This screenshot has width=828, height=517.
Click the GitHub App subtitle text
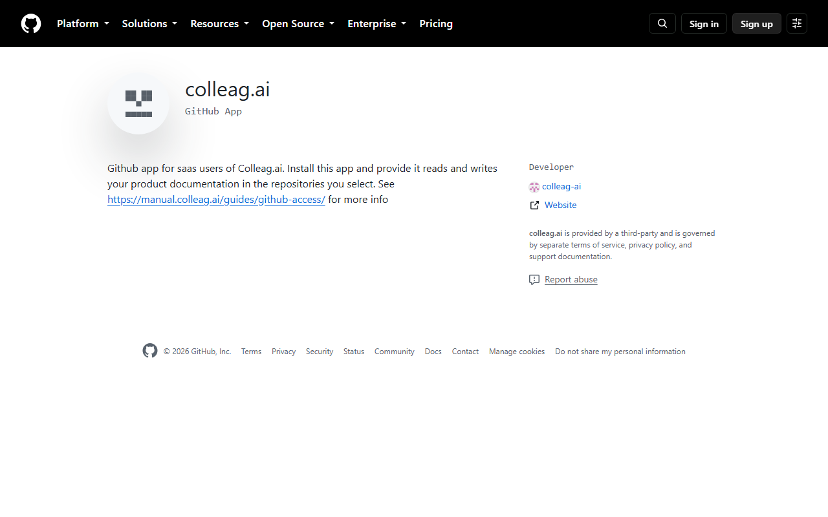[x=213, y=111]
